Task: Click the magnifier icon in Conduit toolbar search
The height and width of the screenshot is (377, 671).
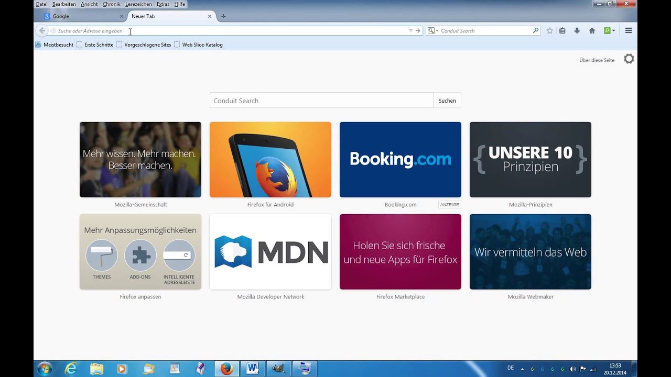Action: pyautogui.click(x=535, y=30)
